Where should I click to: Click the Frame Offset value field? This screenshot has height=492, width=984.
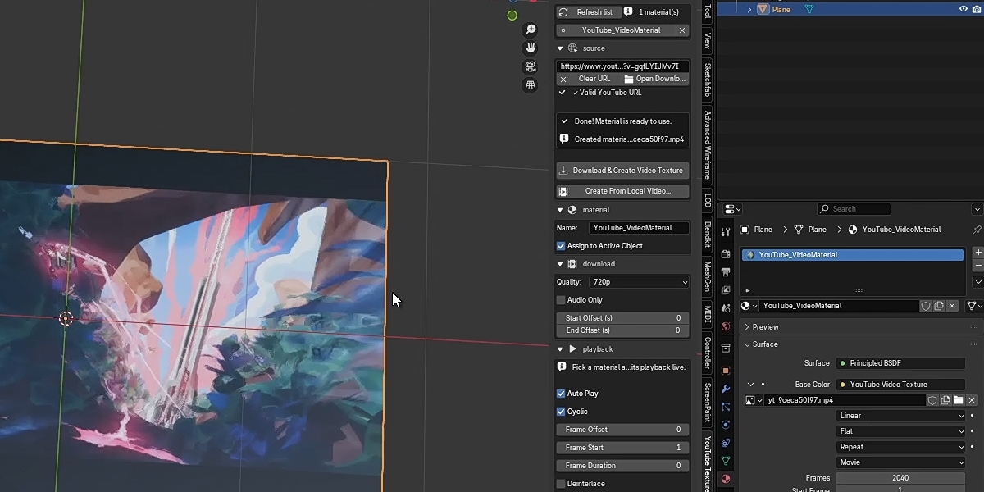click(x=622, y=430)
